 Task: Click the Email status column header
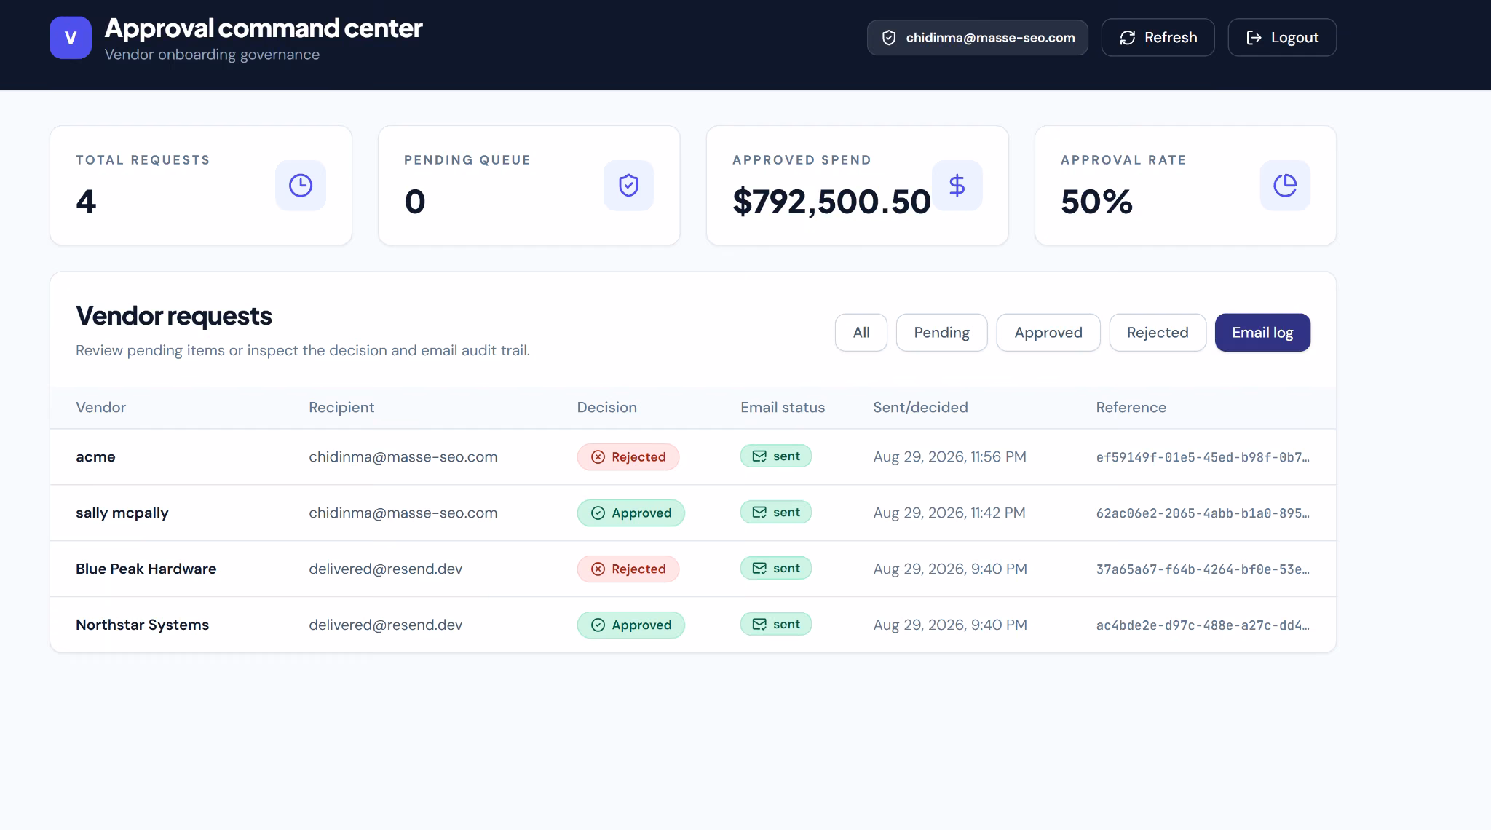tap(783, 408)
